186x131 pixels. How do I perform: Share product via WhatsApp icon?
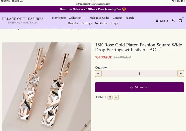pos(110,97)
